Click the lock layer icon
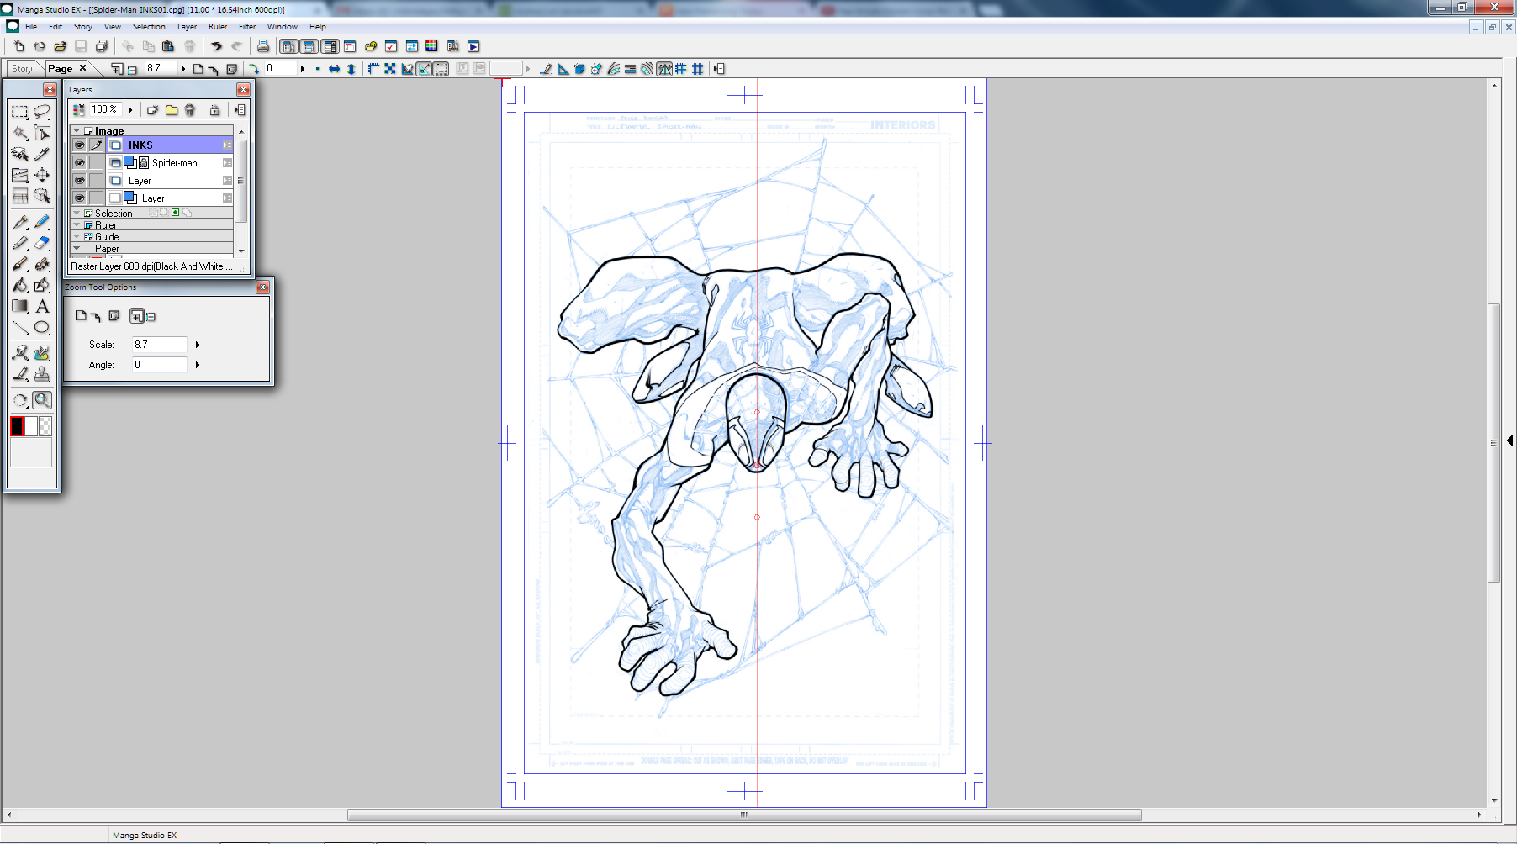The height and width of the screenshot is (844, 1517). (x=214, y=109)
